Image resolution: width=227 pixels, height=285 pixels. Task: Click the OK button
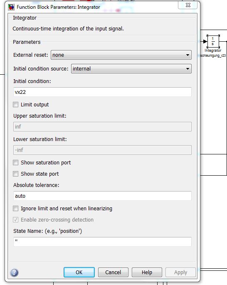[x=79, y=272]
